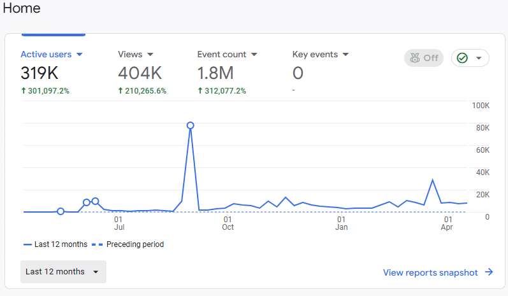Click the arrow icon next to View reports snapshot
Screen dimensions: 508x296
click(x=489, y=272)
